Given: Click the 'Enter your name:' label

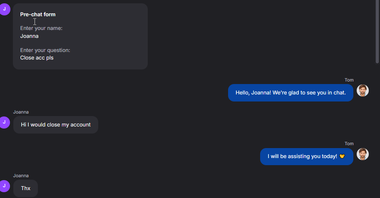Looking at the screenshot, I should coord(41,28).
